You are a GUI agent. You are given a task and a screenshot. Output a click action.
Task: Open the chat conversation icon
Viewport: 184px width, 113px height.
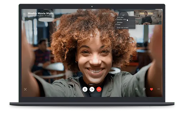(137, 89)
